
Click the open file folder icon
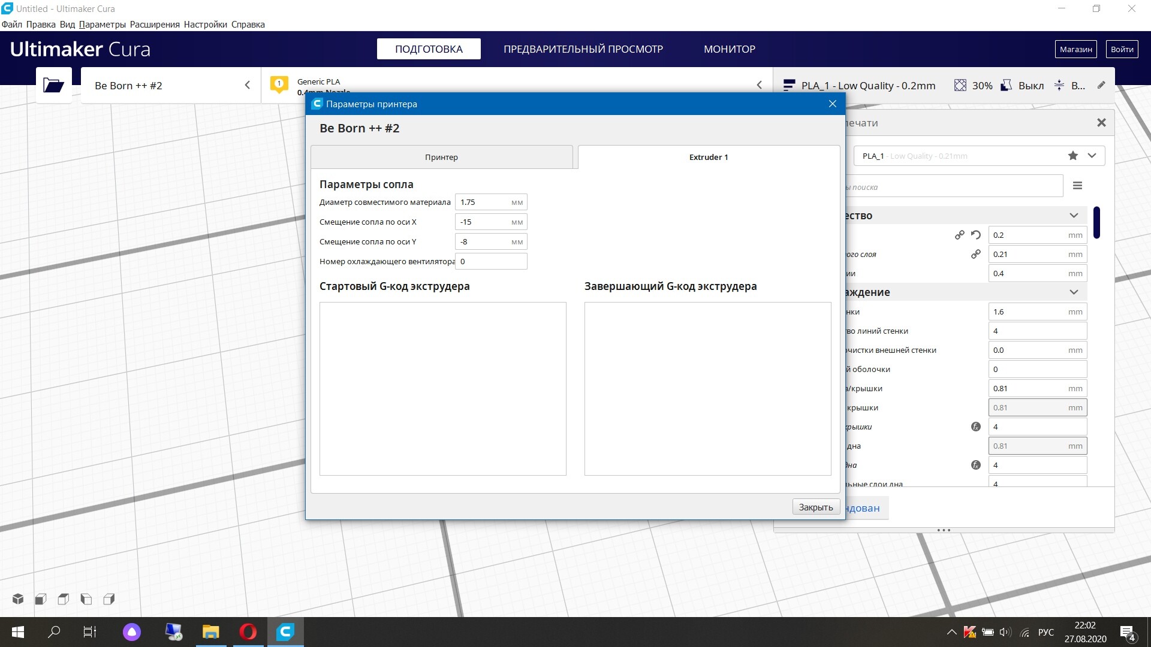pyautogui.click(x=53, y=85)
